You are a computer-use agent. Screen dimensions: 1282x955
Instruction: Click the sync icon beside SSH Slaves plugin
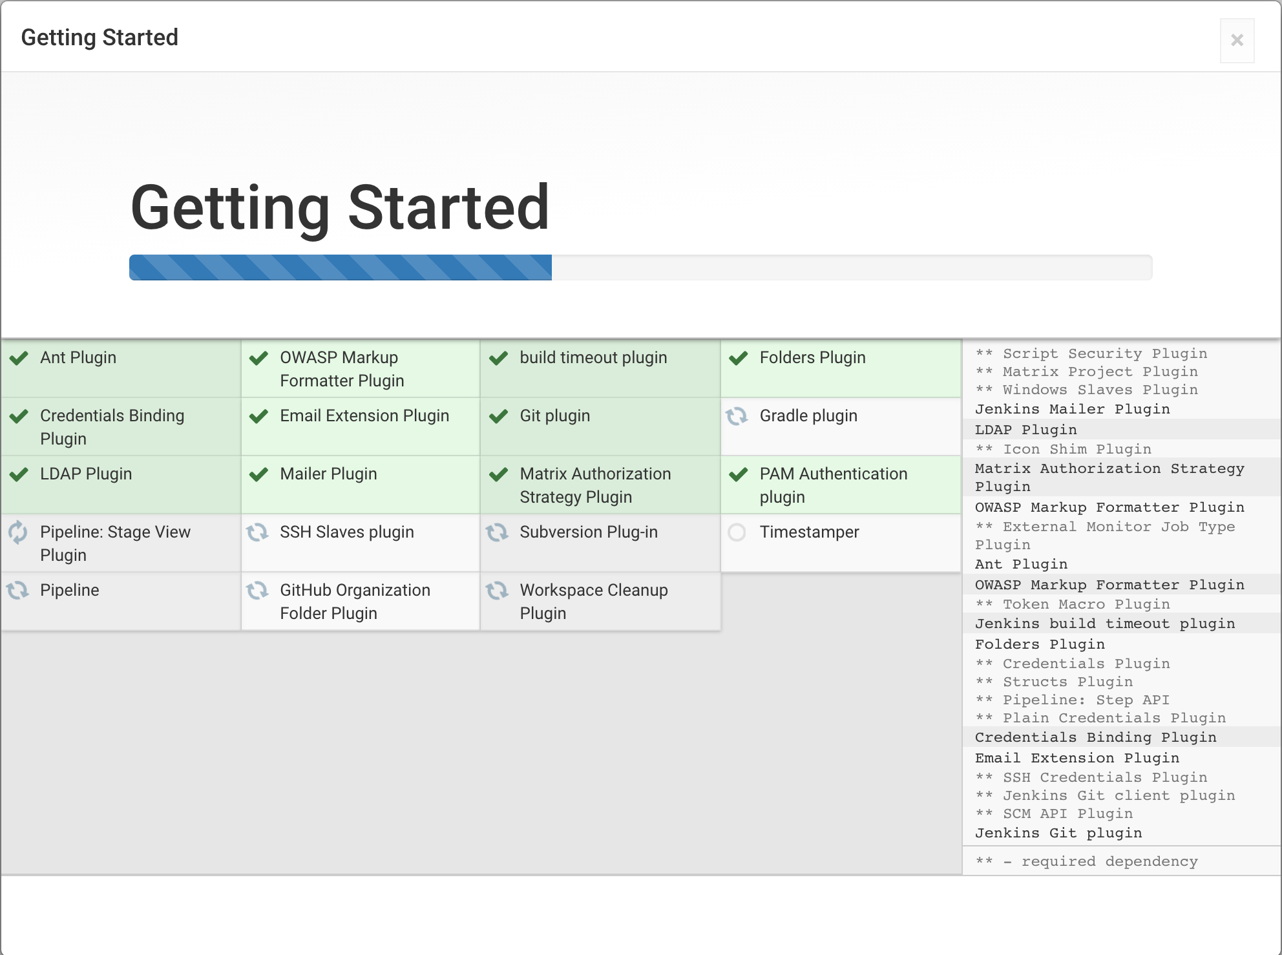(257, 532)
